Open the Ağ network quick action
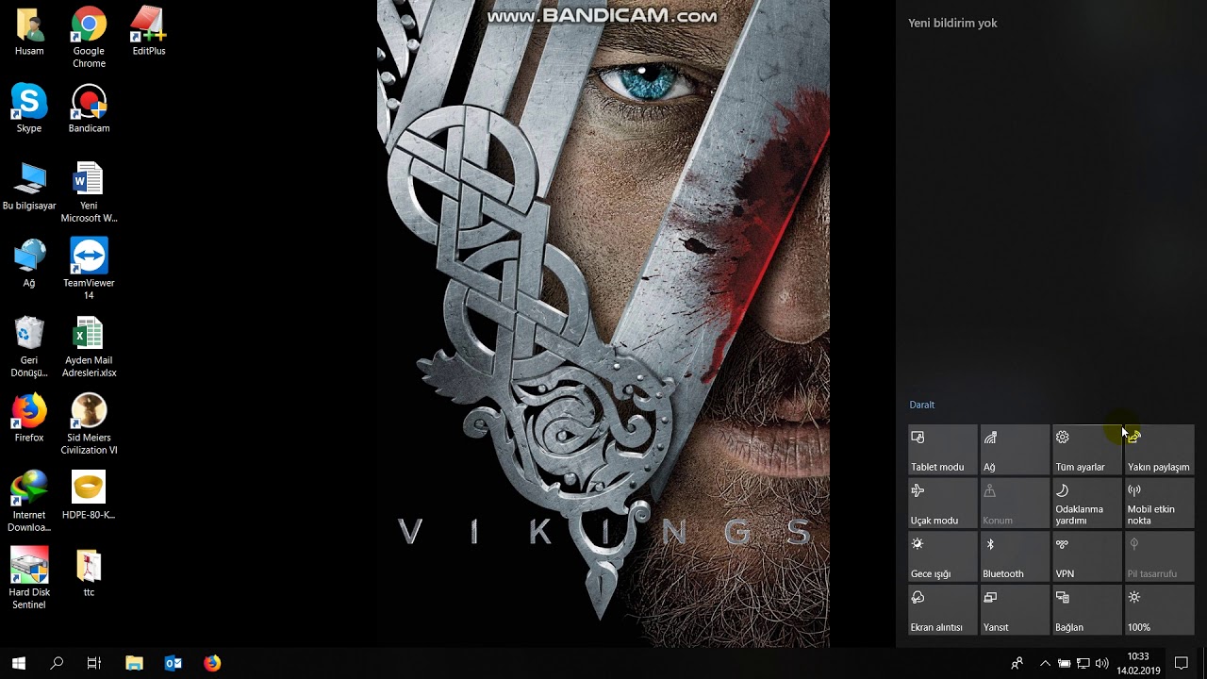The width and height of the screenshot is (1207, 679). [1015, 450]
